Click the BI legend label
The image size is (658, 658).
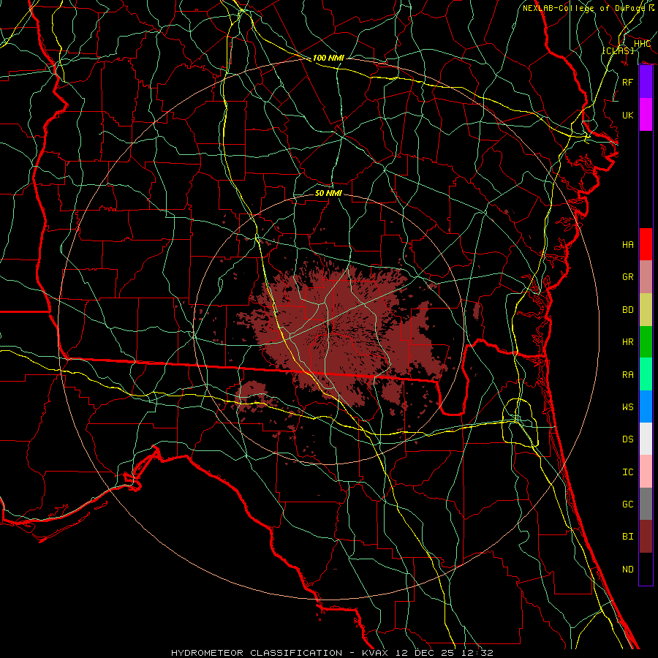coord(628,537)
